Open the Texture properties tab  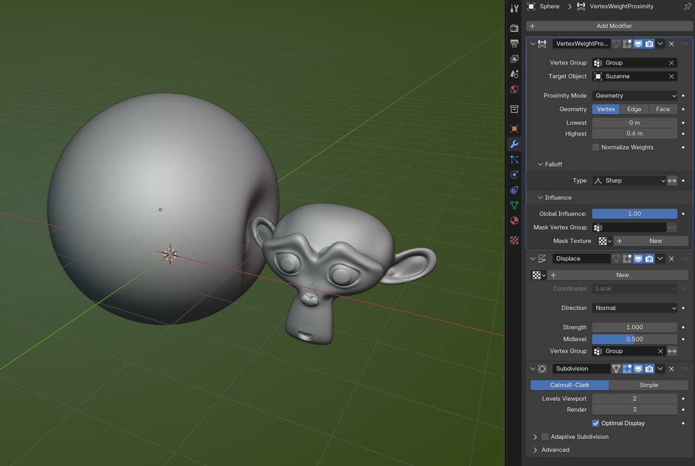[x=514, y=240]
